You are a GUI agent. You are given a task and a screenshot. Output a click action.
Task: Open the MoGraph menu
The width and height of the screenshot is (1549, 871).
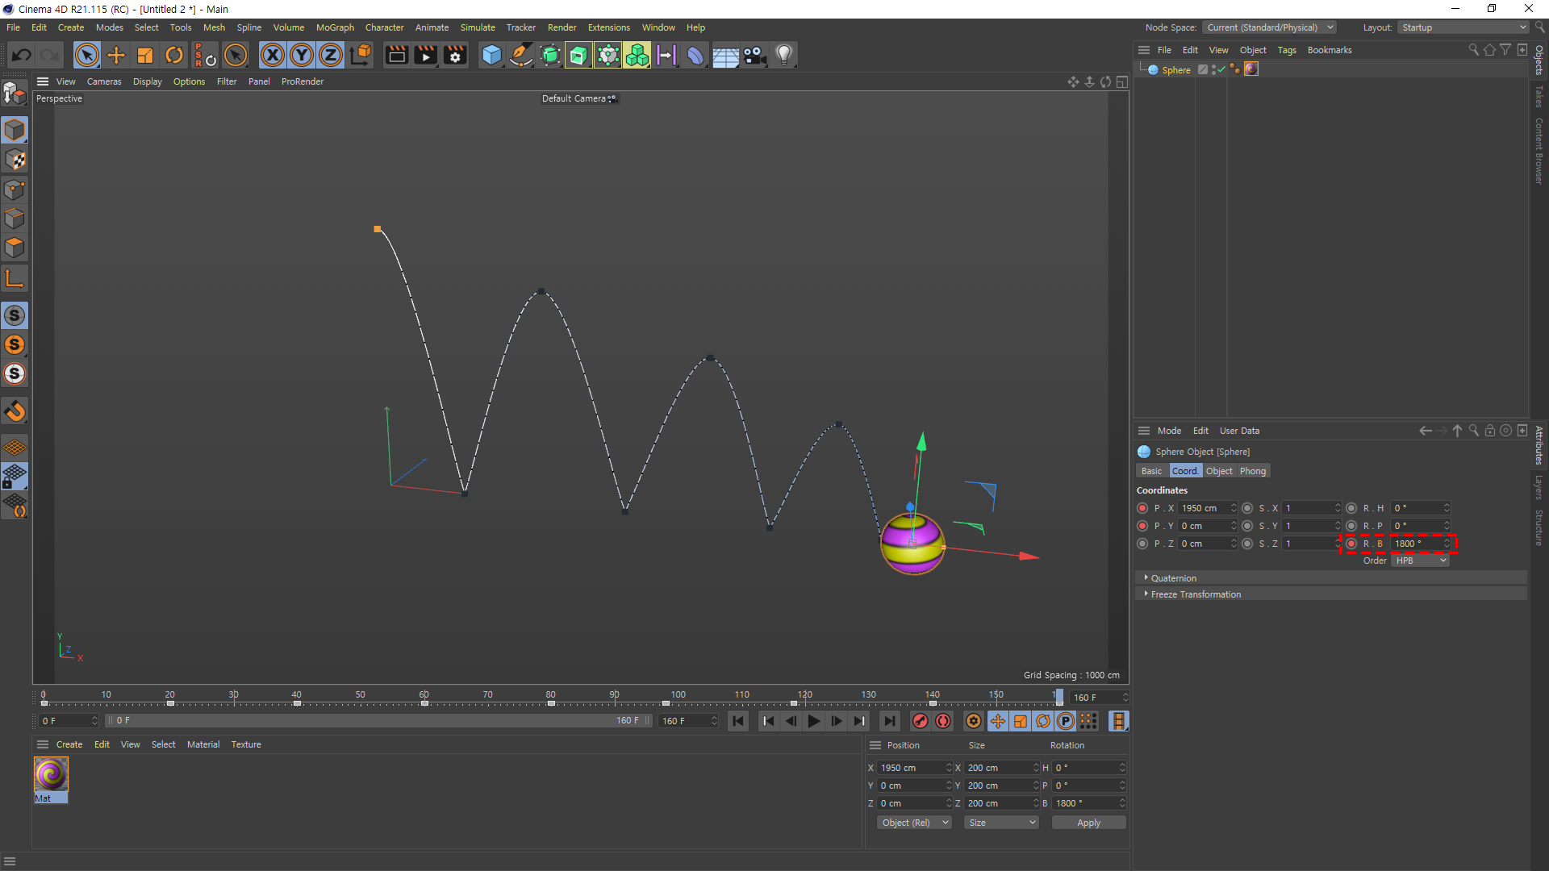[335, 27]
